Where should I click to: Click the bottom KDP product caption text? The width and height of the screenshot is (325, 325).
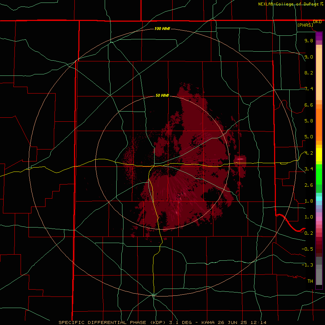pyautogui.click(x=162, y=322)
